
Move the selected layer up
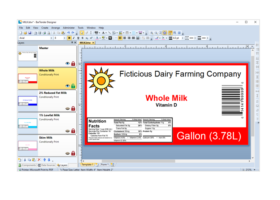click(44, 160)
